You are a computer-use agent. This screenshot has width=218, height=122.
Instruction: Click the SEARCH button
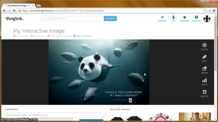[110, 19]
